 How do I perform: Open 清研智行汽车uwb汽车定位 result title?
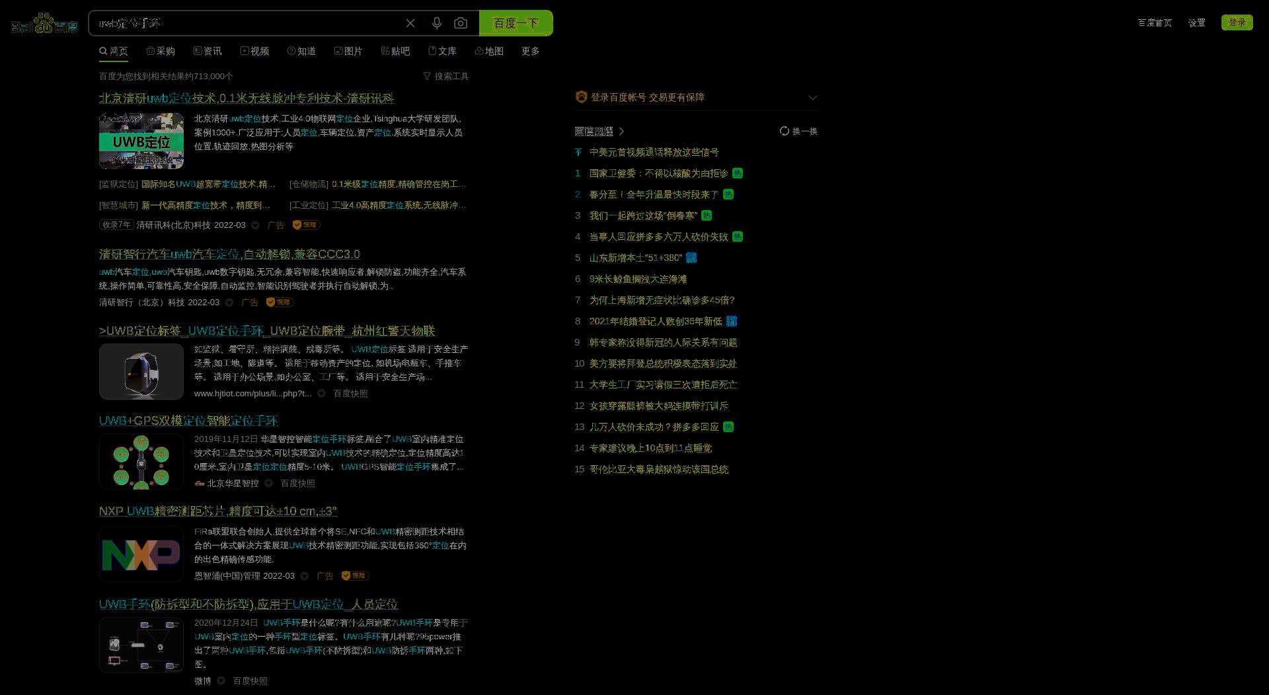229,254
